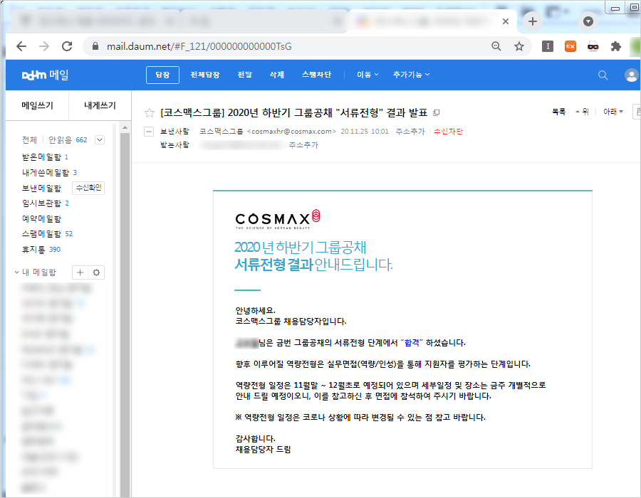Click 주소추가 next to the sender
This screenshot has width=641, height=498.
pyautogui.click(x=410, y=132)
